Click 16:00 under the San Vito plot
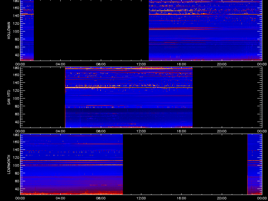The image size is (268, 201). click(x=181, y=131)
